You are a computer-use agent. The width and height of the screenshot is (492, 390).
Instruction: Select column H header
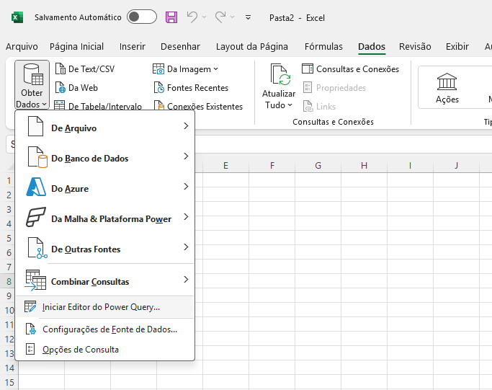pos(364,166)
